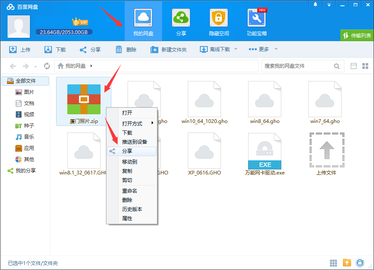Expand the 离线下载 dropdown arrow

click(x=236, y=49)
